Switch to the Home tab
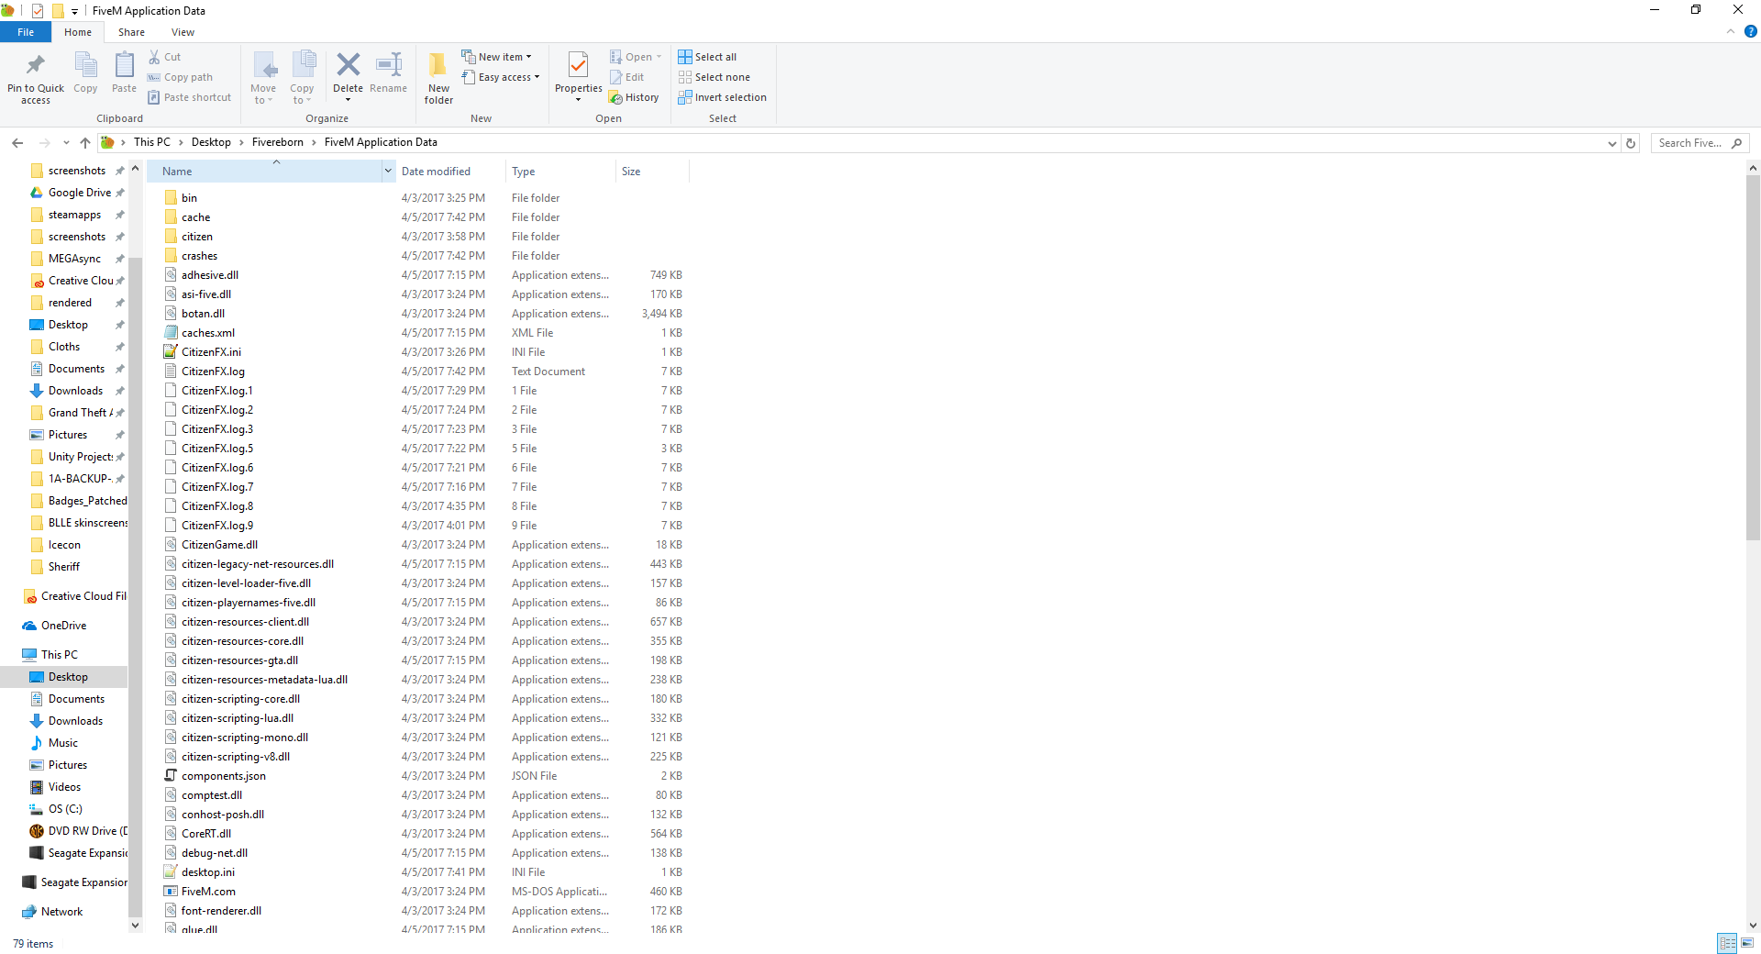The height and width of the screenshot is (954, 1761). click(x=78, y=32)
